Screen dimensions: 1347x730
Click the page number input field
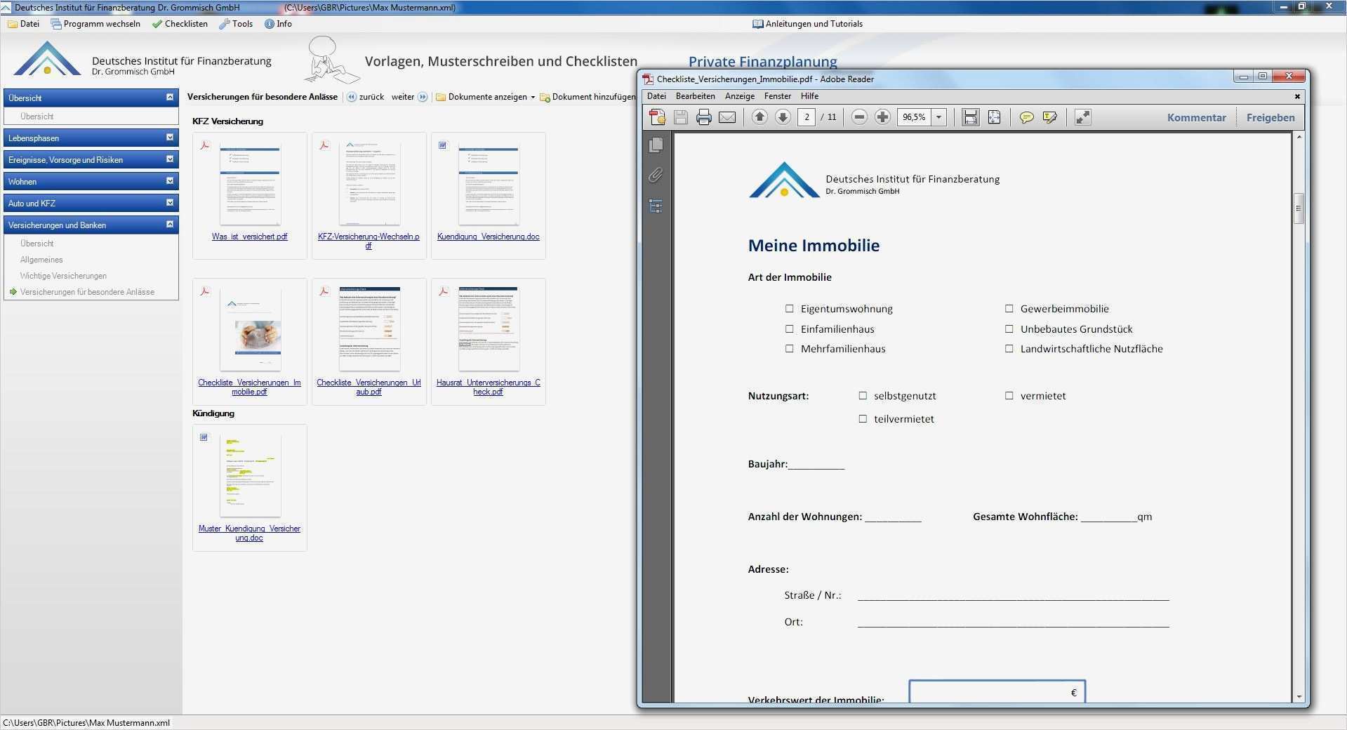tap(807, 117)
